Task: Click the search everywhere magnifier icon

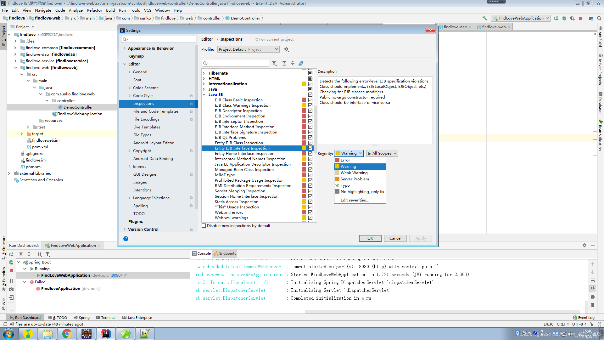Action: [599, 18]
